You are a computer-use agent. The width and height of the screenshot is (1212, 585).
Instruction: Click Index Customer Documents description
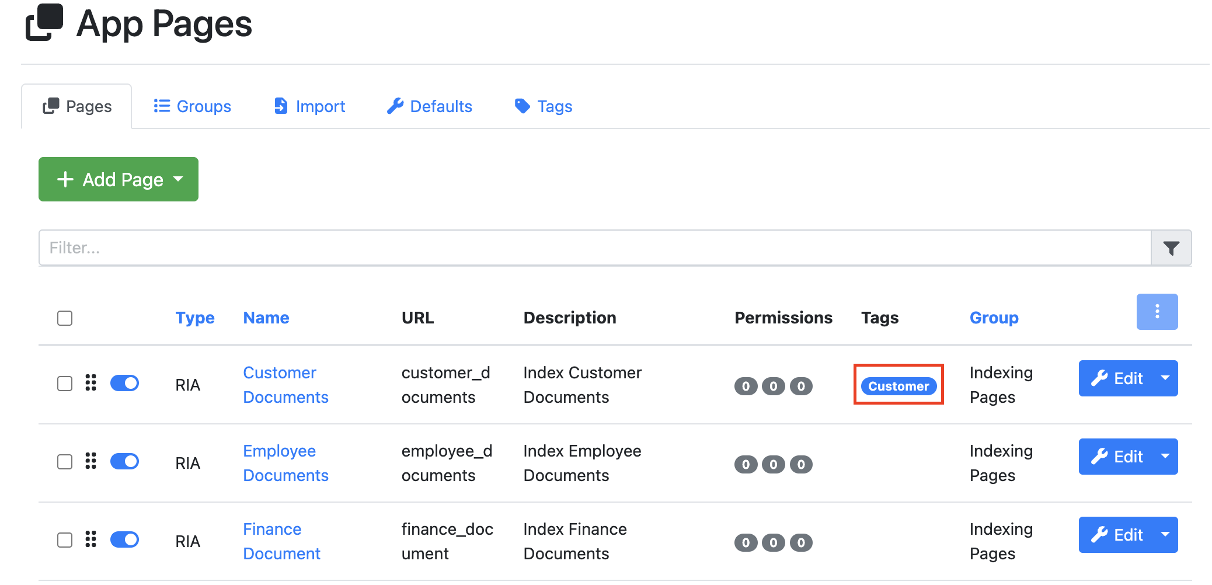click(x=583, y=385)
